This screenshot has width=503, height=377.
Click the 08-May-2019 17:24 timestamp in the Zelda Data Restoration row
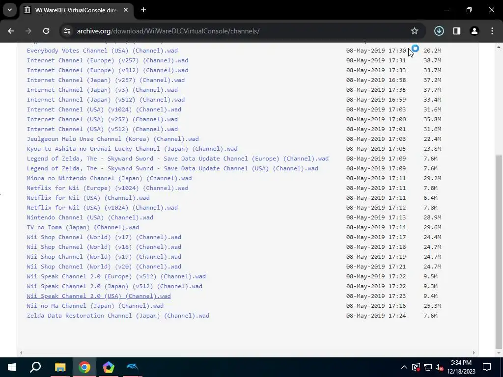(x=376, y=316)
